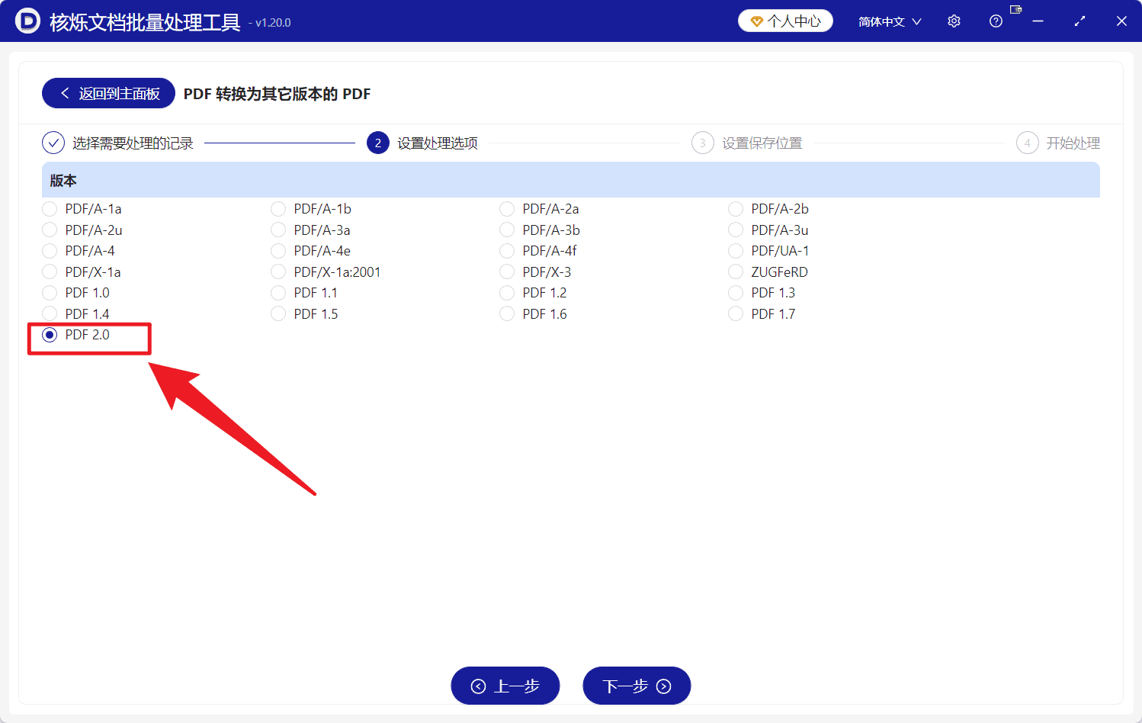Select the PDF/A-1b version radio button
Screen dimensions: 1142x723
(x=278, y=208)
